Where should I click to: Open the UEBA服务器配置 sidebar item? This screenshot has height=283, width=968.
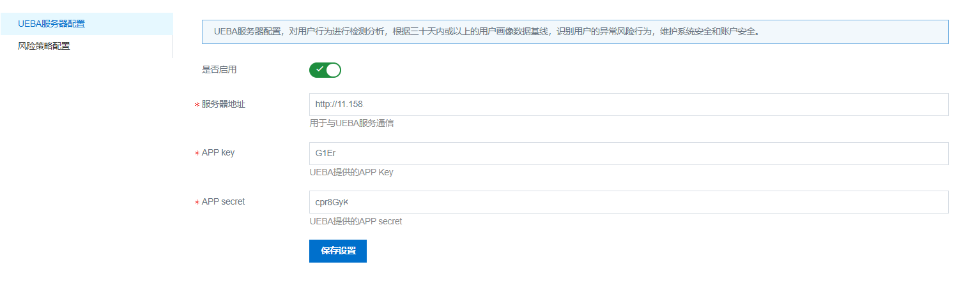pyautogui.click(x=51, y=24)
